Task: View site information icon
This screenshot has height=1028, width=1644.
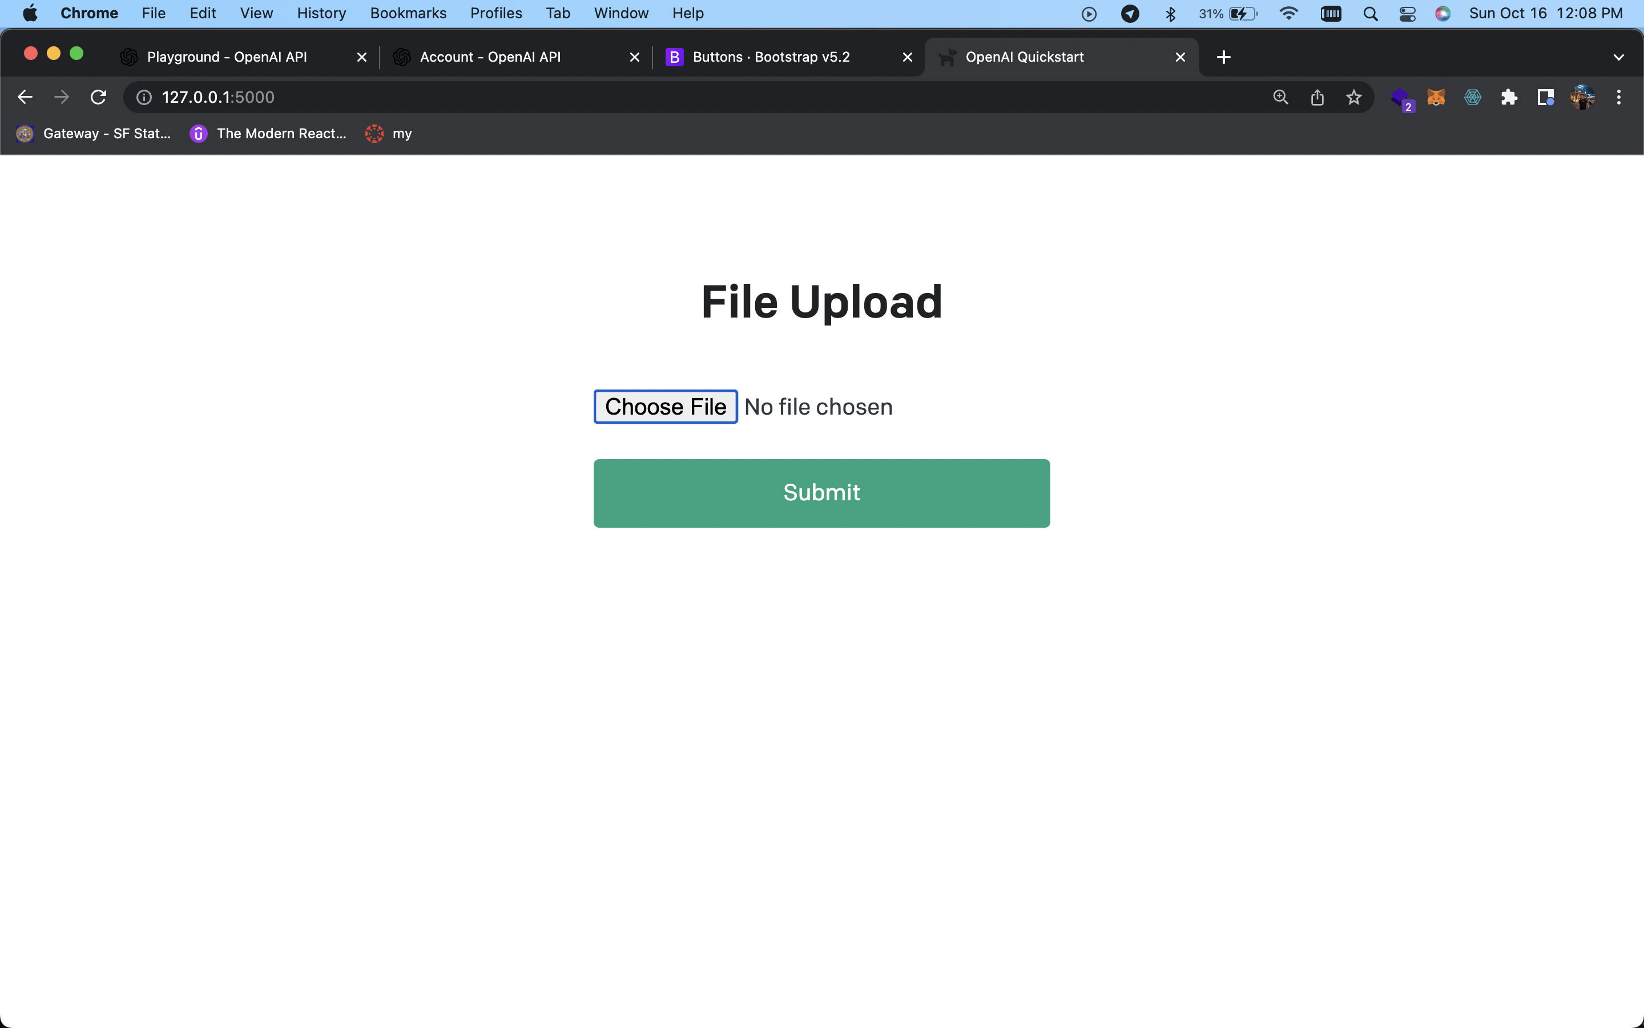Action: (144, 97)
